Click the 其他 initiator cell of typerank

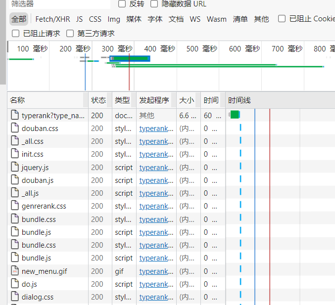(146, 116)
